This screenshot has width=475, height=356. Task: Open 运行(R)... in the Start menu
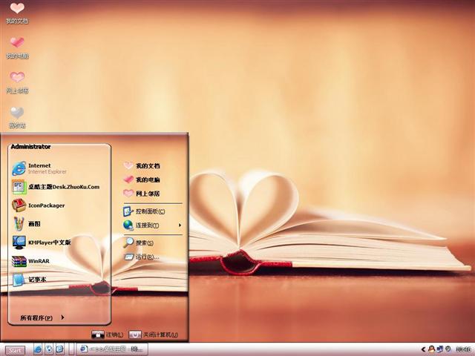142,257
